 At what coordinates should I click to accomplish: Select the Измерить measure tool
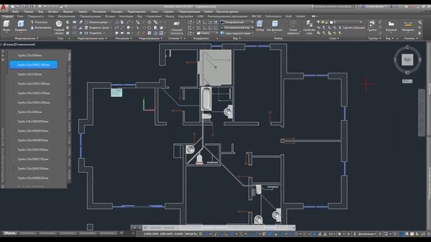coord(408,26)
